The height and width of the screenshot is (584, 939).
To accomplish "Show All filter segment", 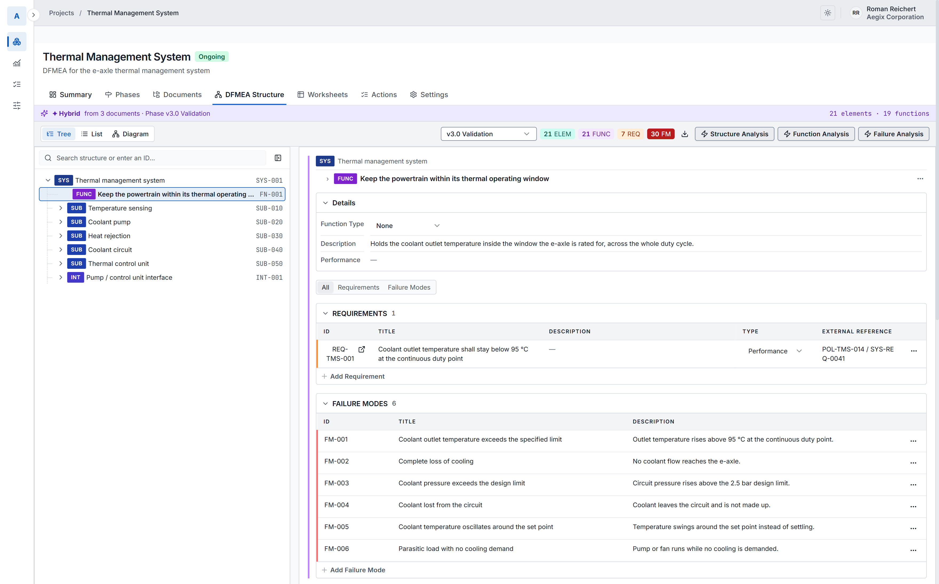I will 325,287.
